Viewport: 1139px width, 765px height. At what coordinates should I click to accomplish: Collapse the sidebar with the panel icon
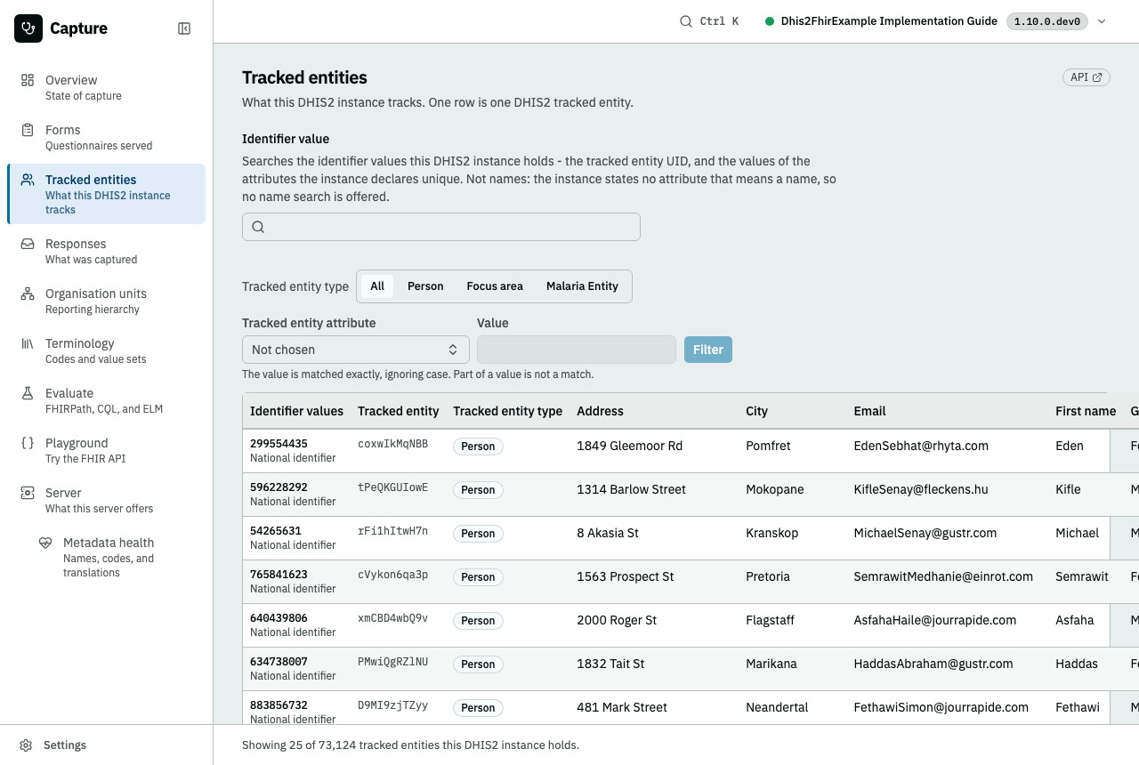[x=184, y=28]
